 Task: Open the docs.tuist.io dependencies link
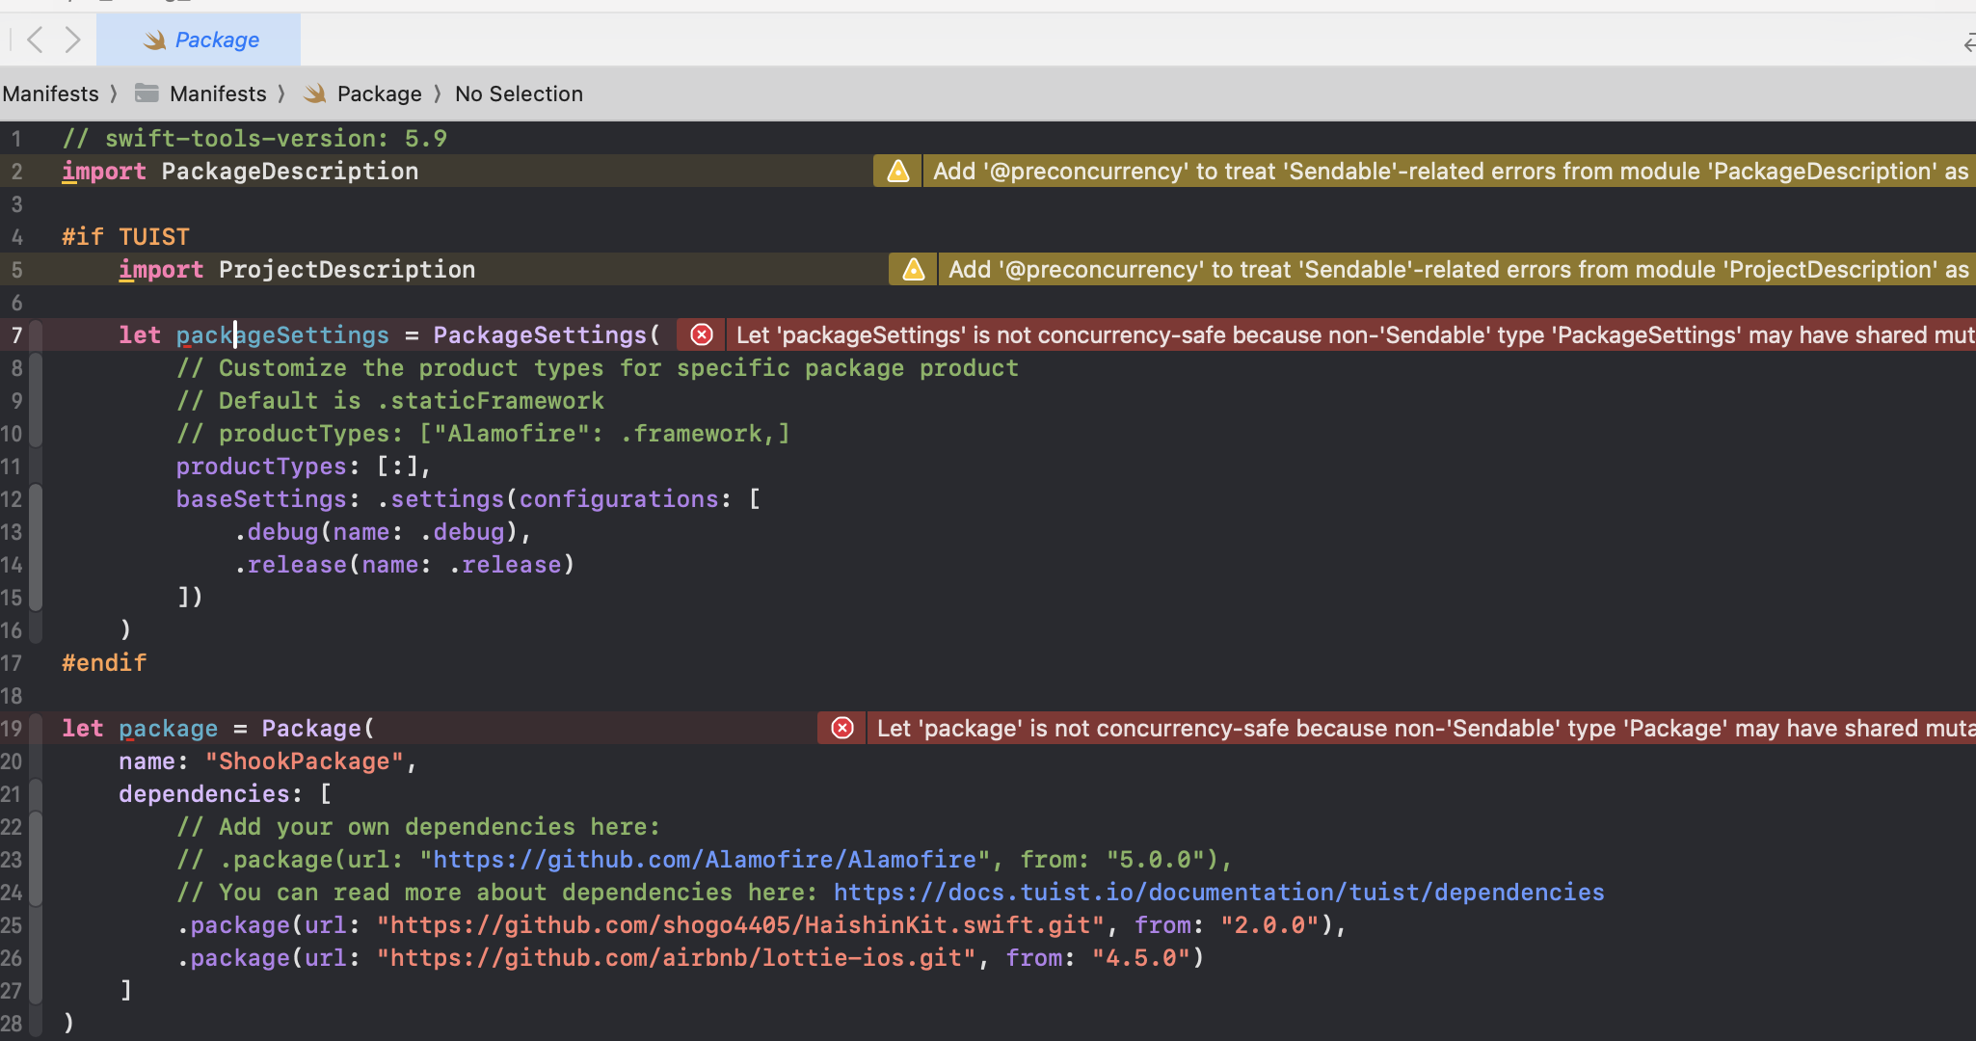click(x=1219, y=893)
